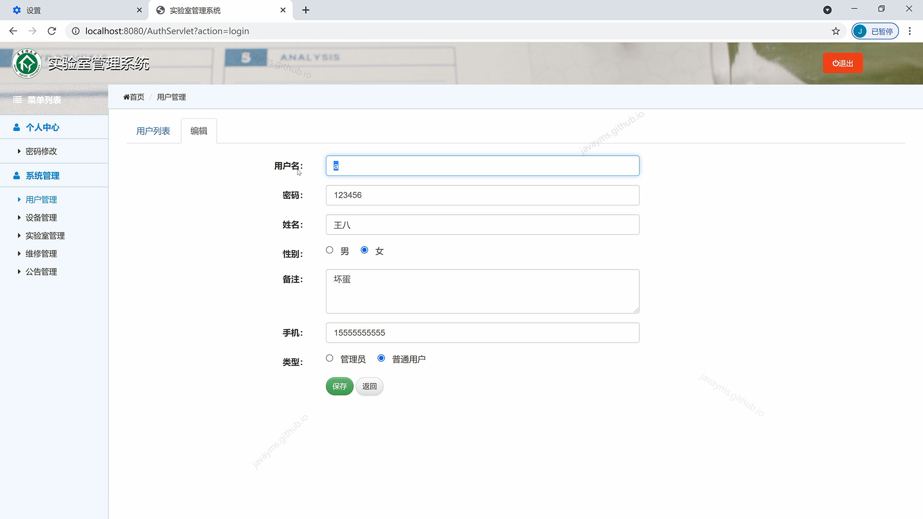Open 密码修改 under 个人中心
This screenshot has width=923, height=519.
coord(41,151)
